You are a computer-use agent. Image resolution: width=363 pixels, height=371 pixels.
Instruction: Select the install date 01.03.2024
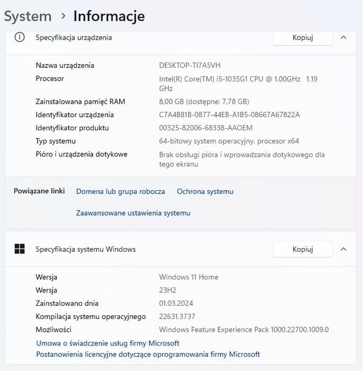click(x=176, y=303)
